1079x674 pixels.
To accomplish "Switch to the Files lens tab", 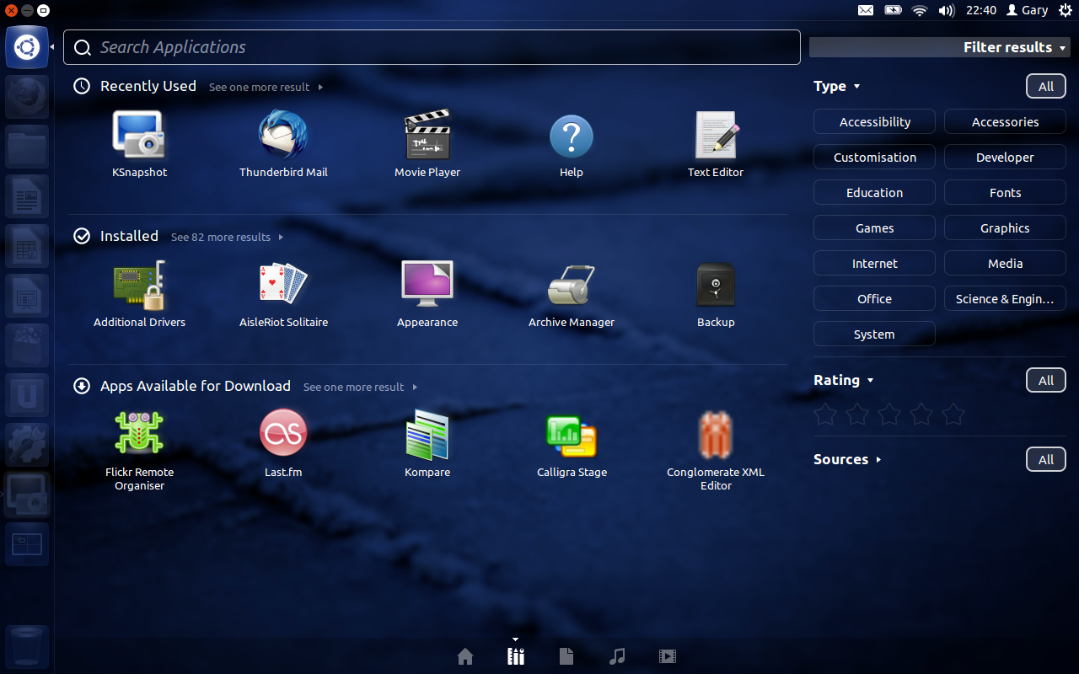I will point(566,656).
